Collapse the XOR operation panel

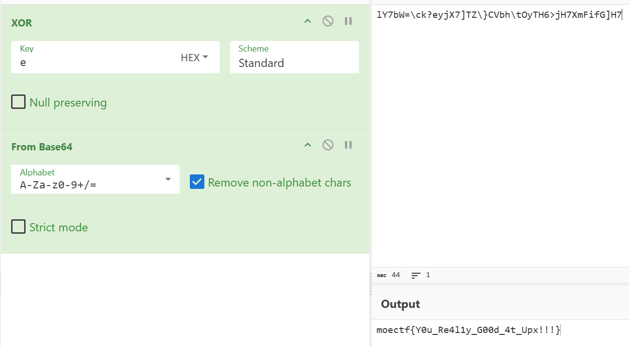point(308,21)
